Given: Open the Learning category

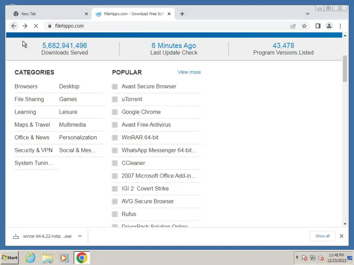Looking at the screenshot, I should click(x=25, y=112).
